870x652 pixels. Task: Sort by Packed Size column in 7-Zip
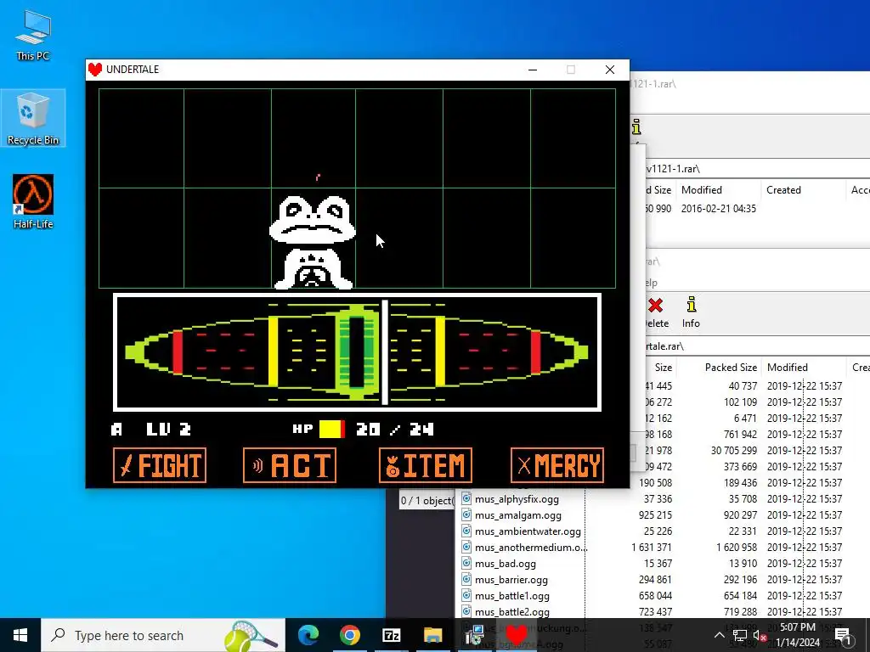[730, 367]
